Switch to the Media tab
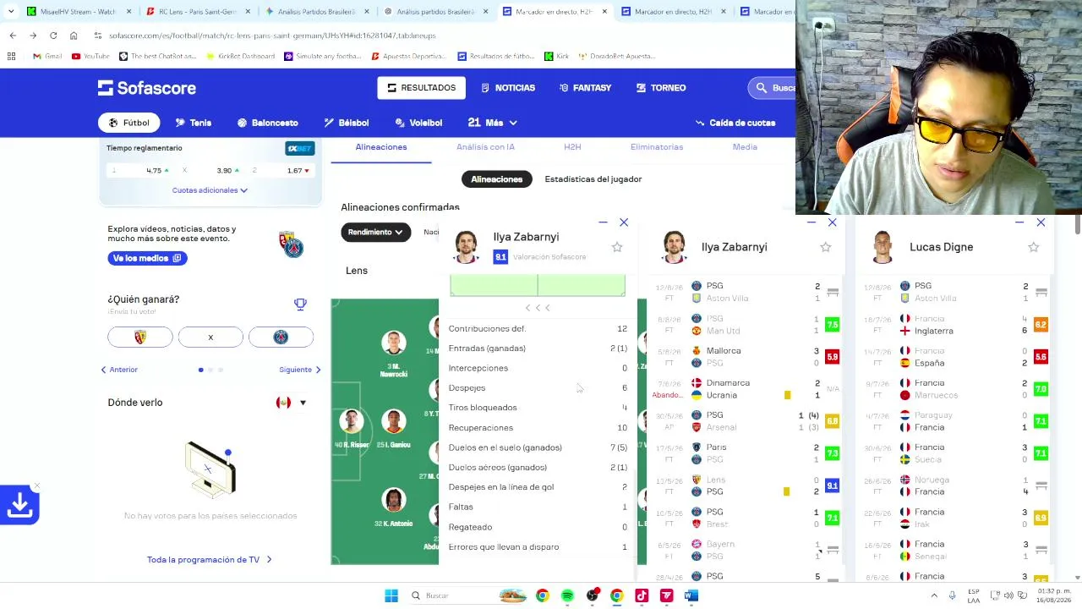Viewport: 1082px width, 609px height. point(745,147)
